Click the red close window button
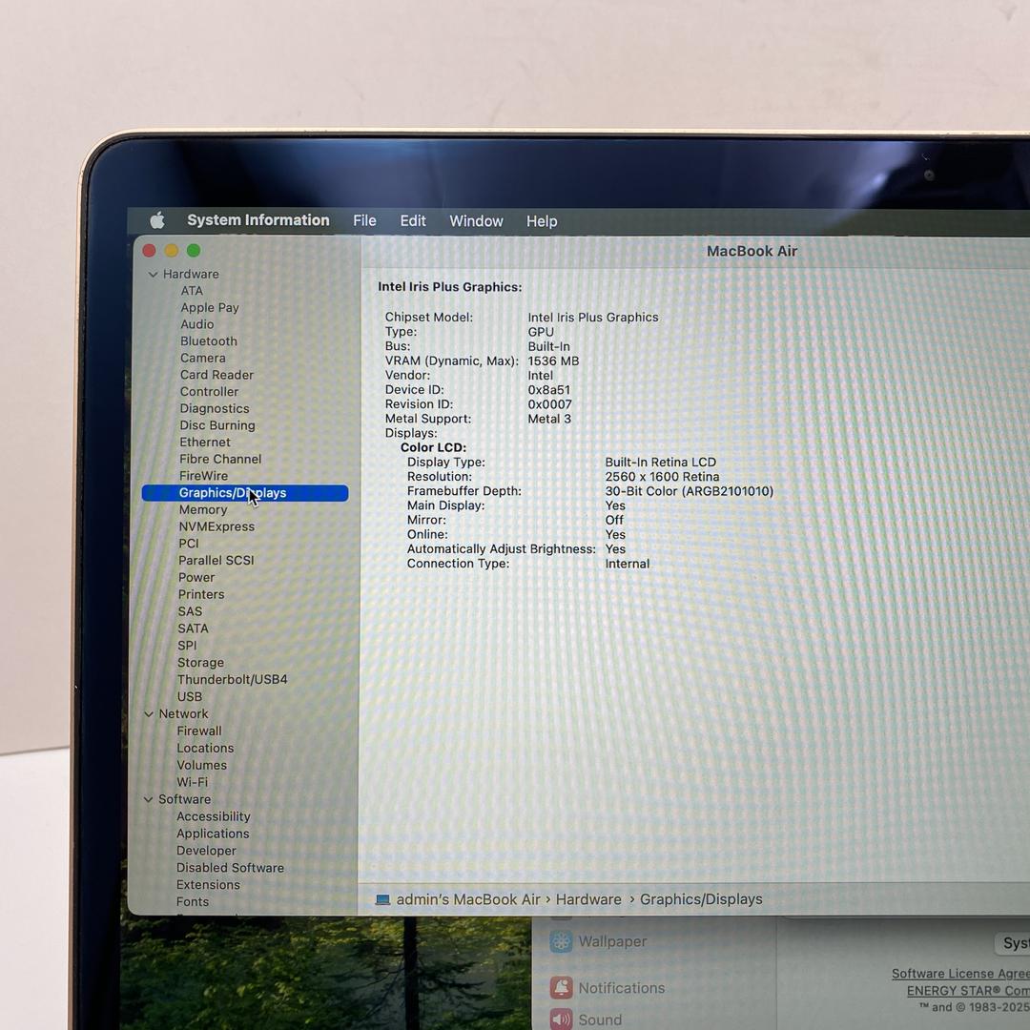The width and height of the screenshot is (1030, 1030). click(x=149, y=250)
